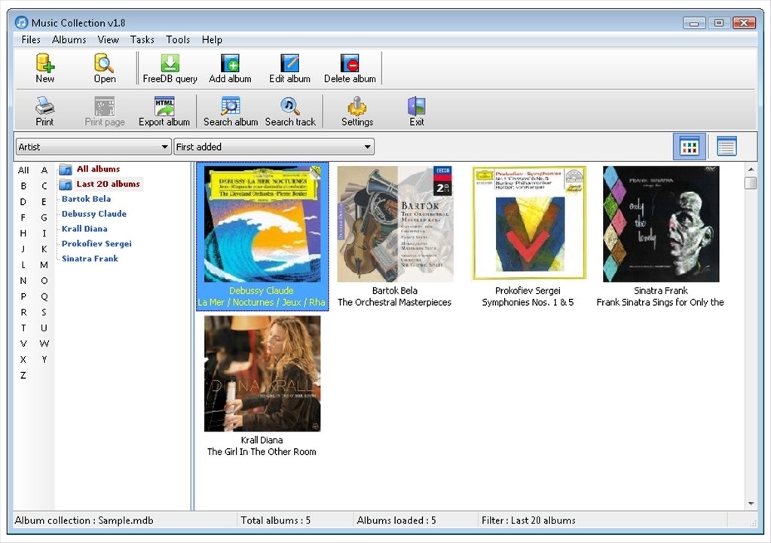
Task: Select Krall Diana in the artist tree
Action: (84, 228)
